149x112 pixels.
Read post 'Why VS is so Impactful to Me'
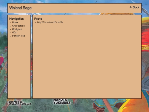(50, 22)
